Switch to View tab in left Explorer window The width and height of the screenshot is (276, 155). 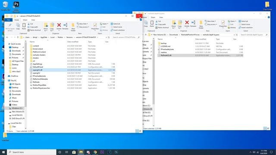pyautogui.click(x=33, y=20)
